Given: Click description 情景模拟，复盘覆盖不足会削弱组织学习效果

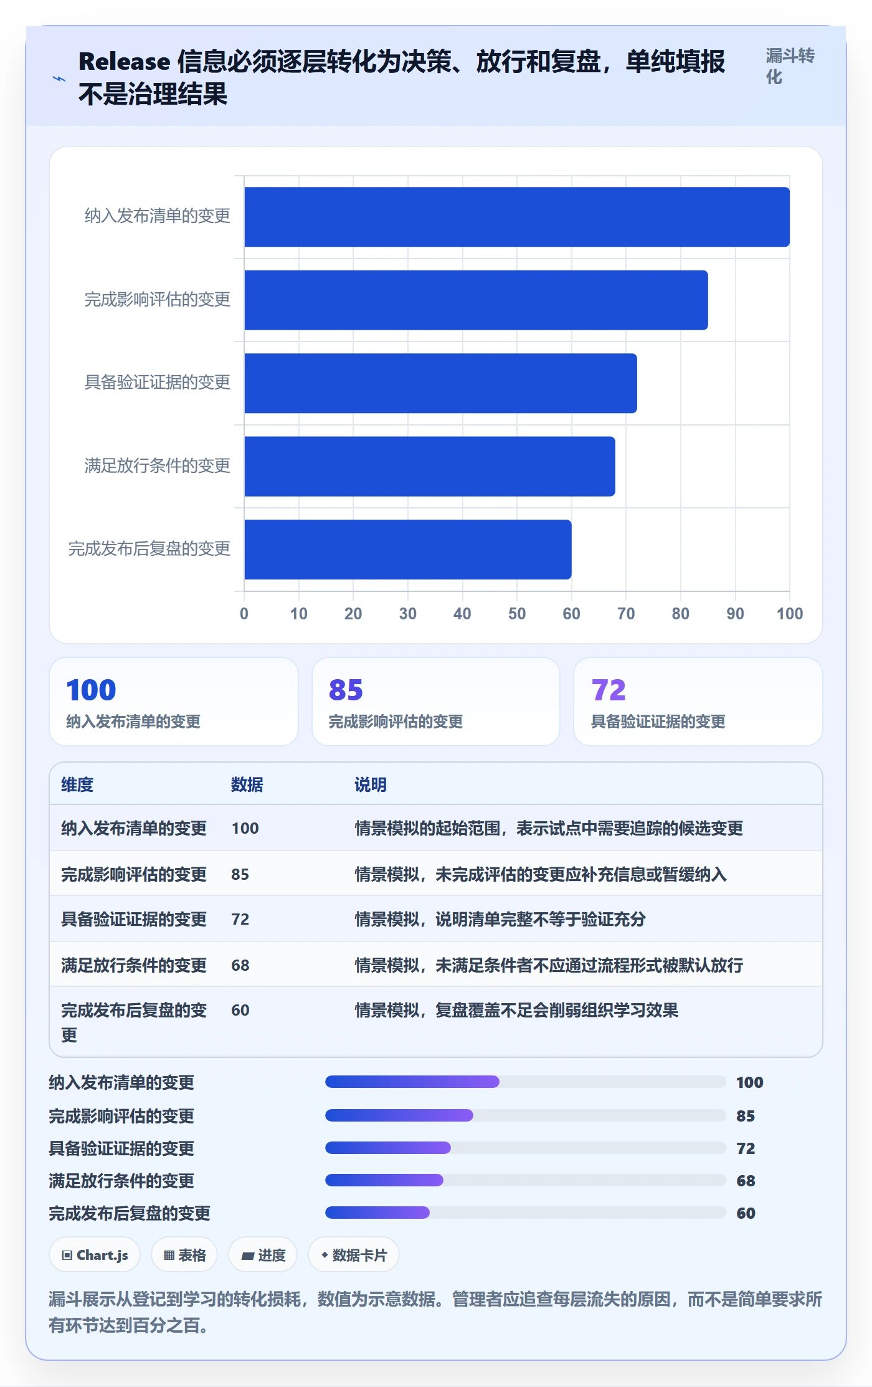Looking at the screenshot, I should [x=516, y=1010].
